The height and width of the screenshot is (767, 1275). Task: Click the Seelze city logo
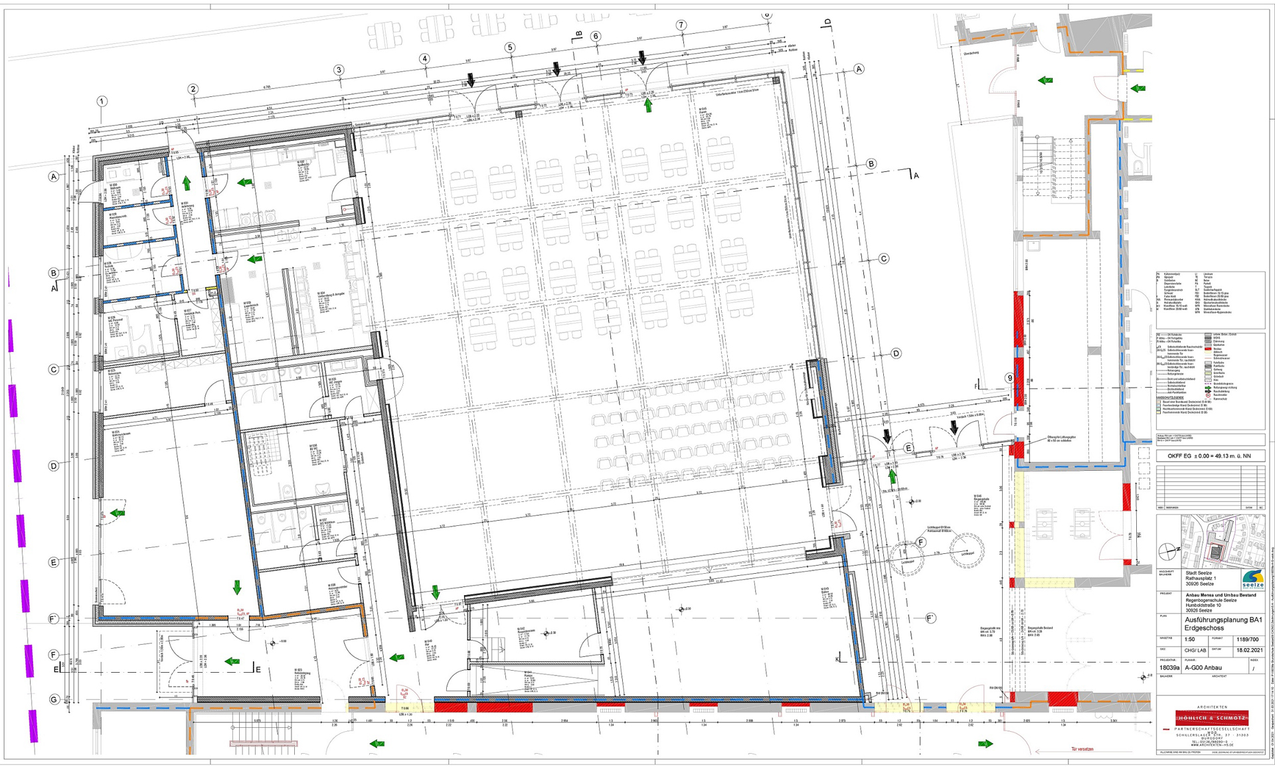point(1252,578)
